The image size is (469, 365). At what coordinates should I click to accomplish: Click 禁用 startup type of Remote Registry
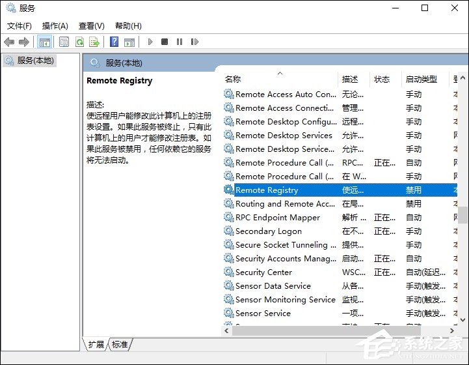(x=414, y=190)
